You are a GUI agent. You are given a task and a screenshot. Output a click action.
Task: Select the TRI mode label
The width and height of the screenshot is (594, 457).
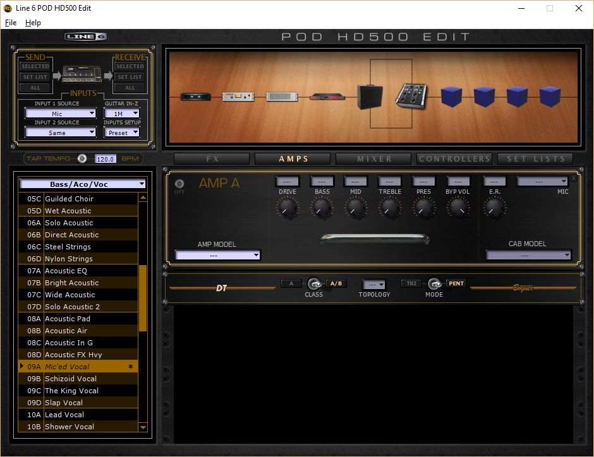[x=411, y=283]
